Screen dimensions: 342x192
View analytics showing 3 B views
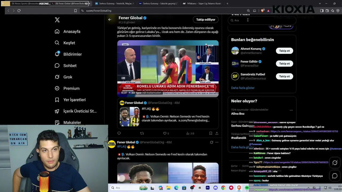click(190, 133)
